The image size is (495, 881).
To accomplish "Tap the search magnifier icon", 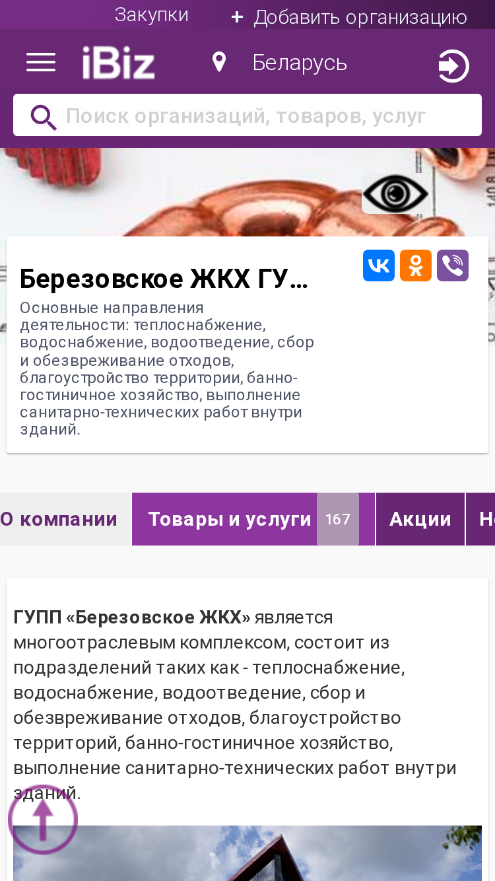I will coord(44,117).
